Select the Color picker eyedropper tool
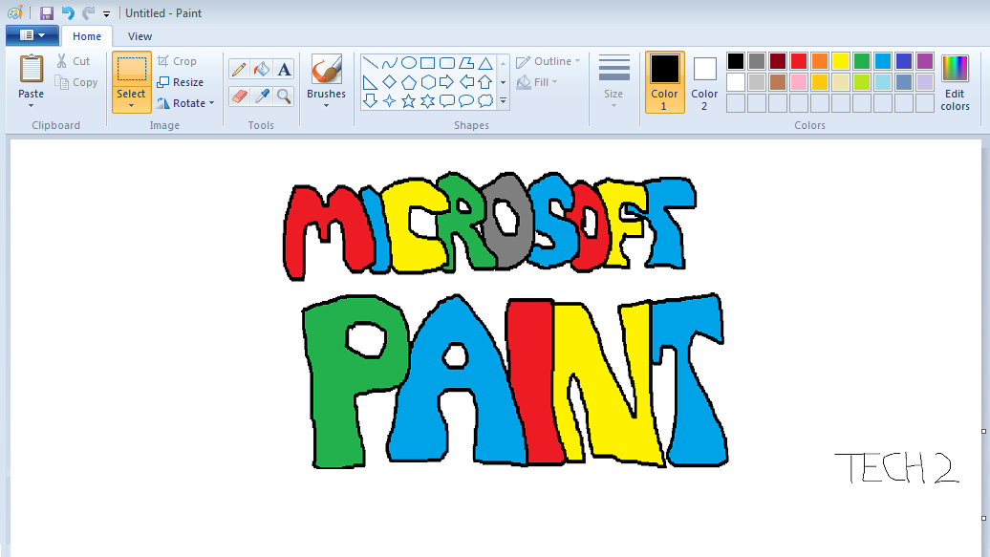 (262, 96)
